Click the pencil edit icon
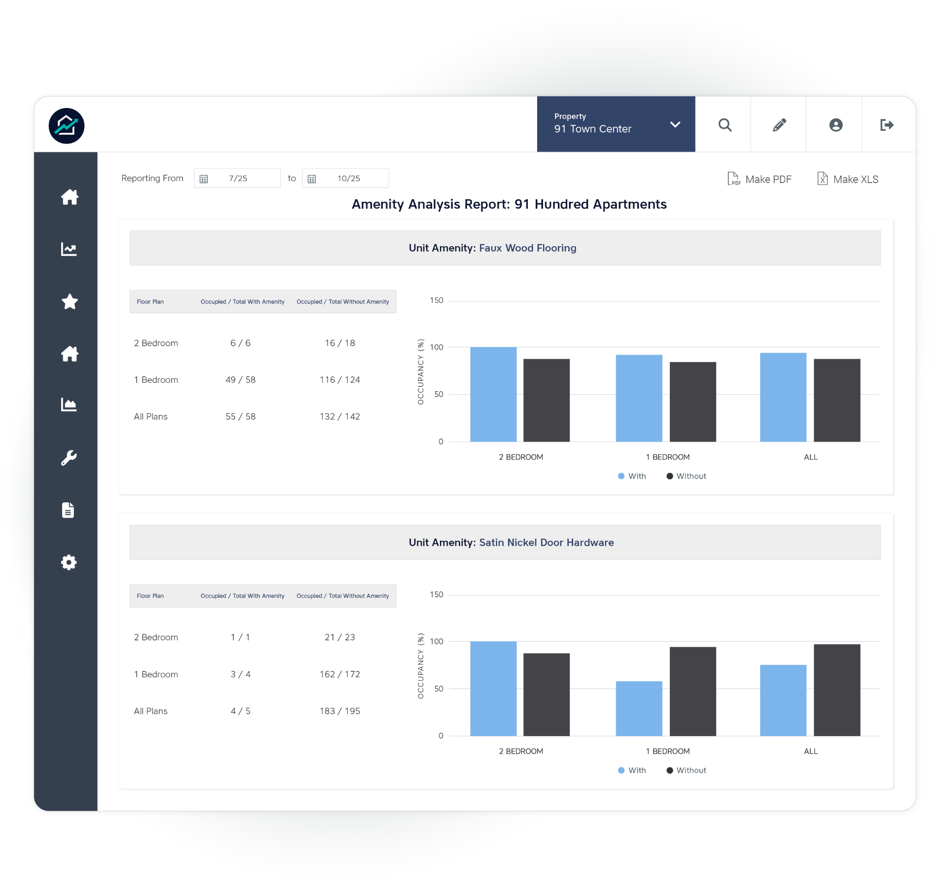 coord(779,125)
